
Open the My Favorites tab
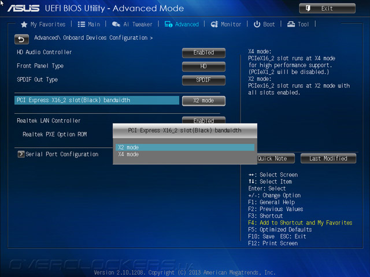coord(48,24)
